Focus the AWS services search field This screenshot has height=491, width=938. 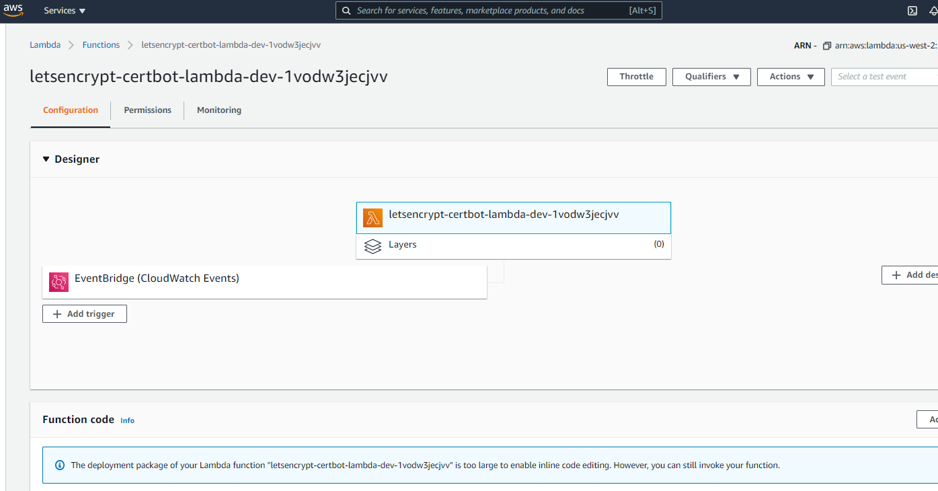499,10
